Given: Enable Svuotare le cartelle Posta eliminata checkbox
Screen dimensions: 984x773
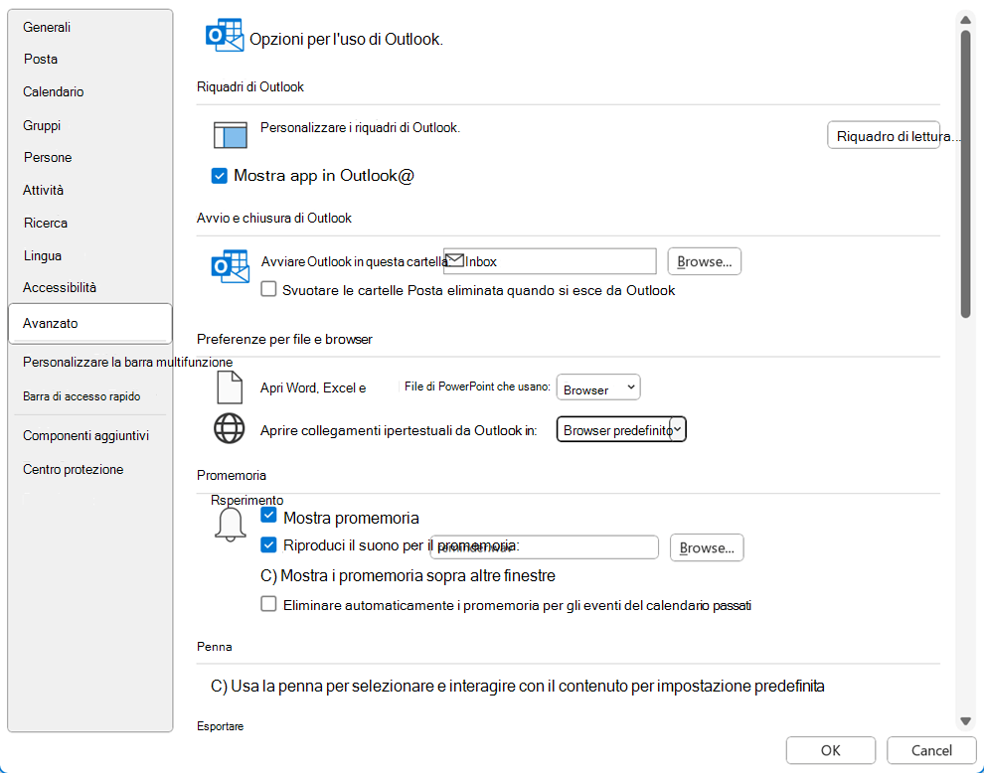Looking at the screenshot, I should (268, 289).
